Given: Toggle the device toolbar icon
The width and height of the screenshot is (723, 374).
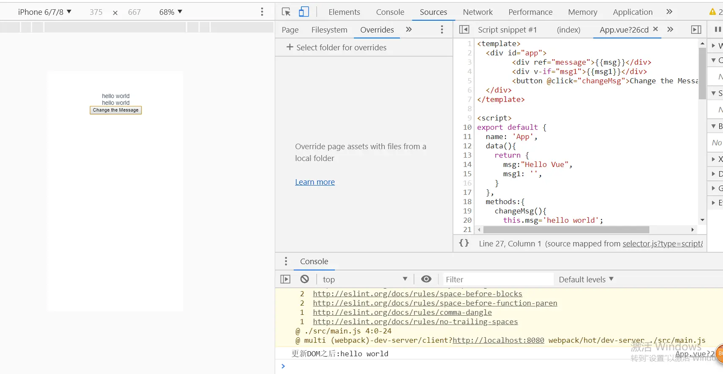Looking at the screenshot, I should (304, 12).
